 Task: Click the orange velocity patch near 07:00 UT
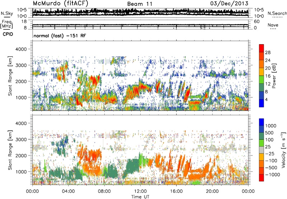click(x=94, y=156)
